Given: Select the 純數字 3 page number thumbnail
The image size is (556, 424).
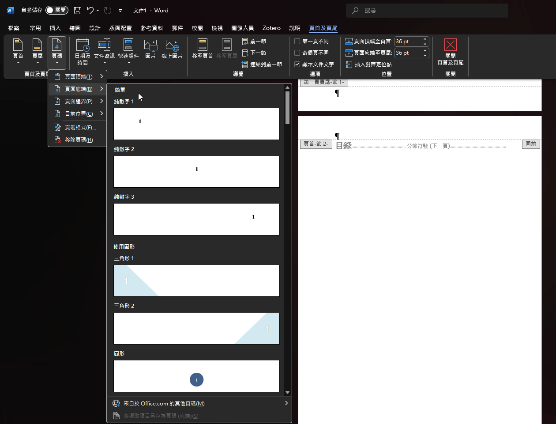Looking at the screenshot, I should (196, 219).
